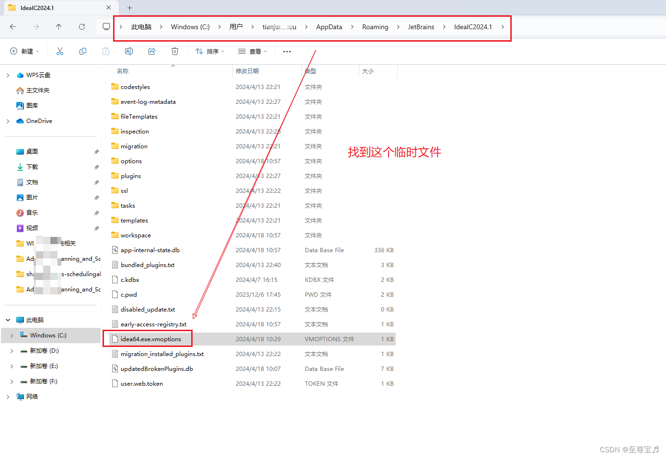Select the codestyles folder
Viewport: 666px width, 458px height.
pyautogui.click(x=135, y=87)
